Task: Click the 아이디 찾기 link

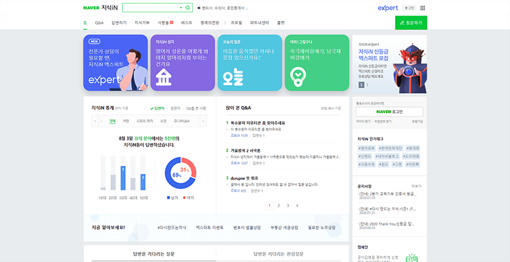Action: (x=363, y=122)
